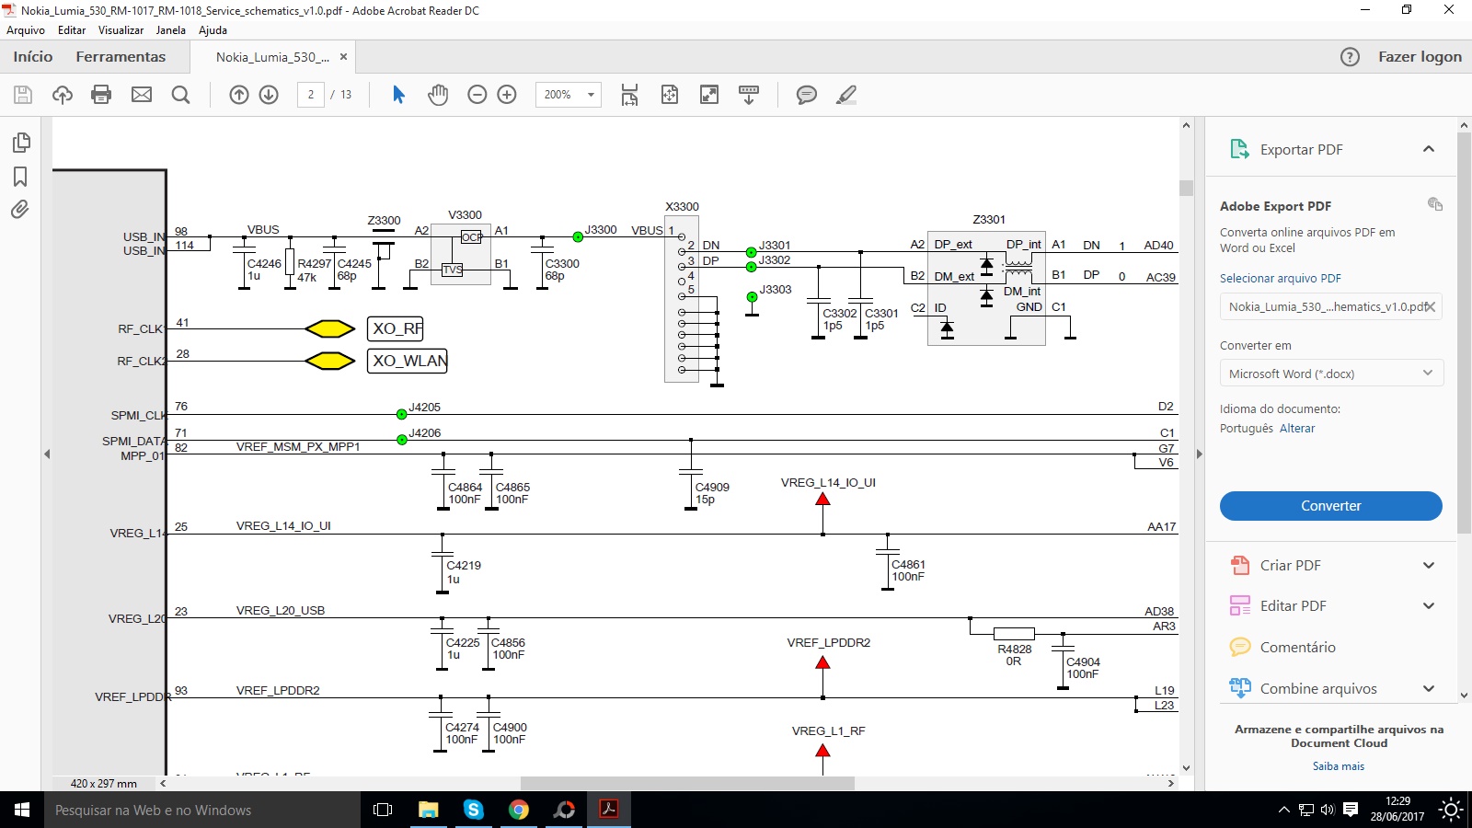Open the Janela menu

point(171,30)
